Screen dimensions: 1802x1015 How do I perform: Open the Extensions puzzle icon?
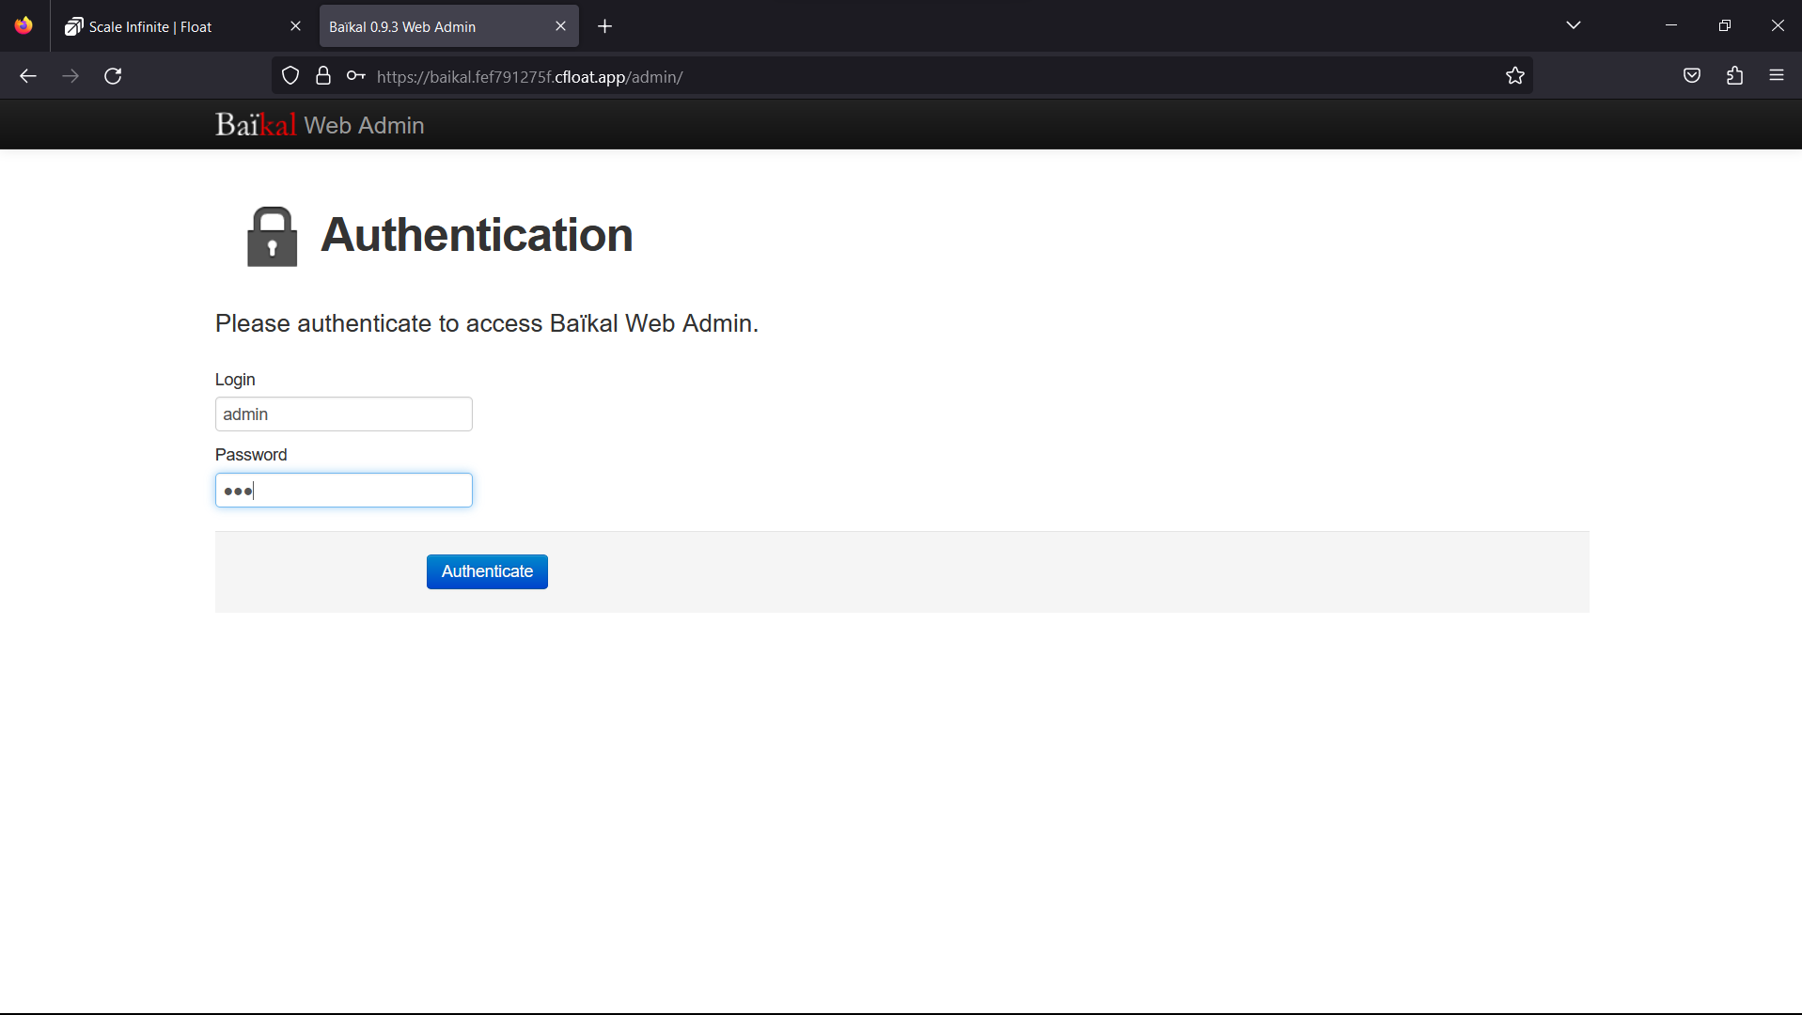(1734, 76)
